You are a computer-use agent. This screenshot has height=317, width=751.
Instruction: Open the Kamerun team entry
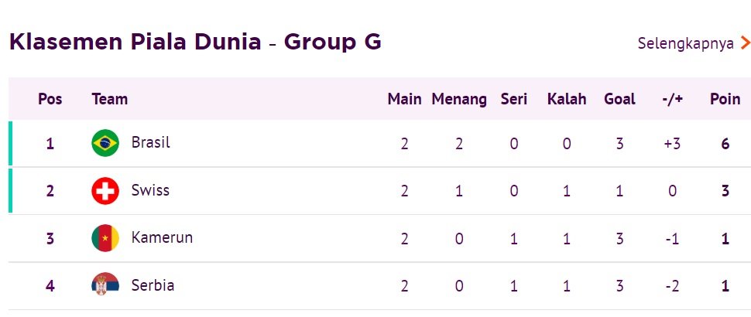(x=162, y=237)
